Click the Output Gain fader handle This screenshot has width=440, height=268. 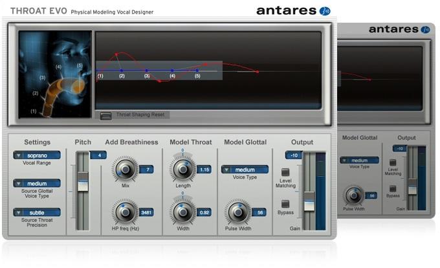tap(309, 199)
